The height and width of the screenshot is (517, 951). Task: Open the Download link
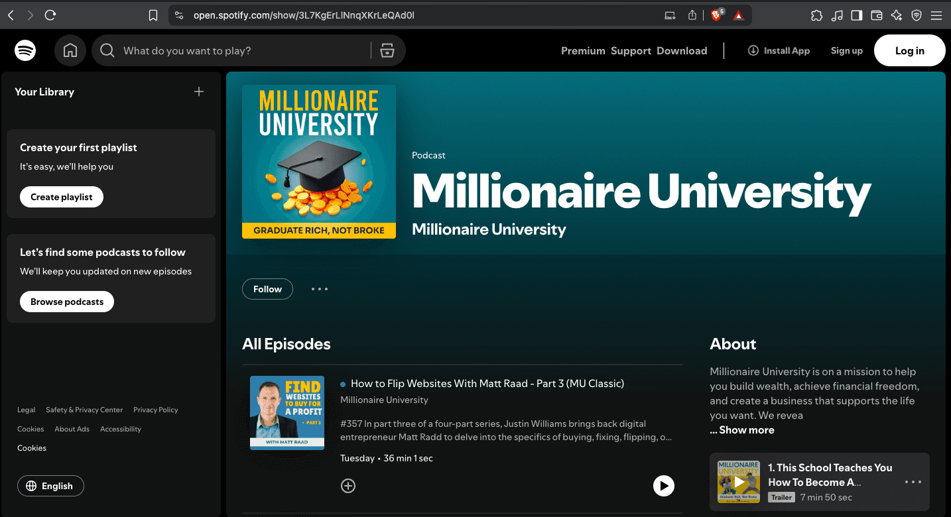pos(682,51)
